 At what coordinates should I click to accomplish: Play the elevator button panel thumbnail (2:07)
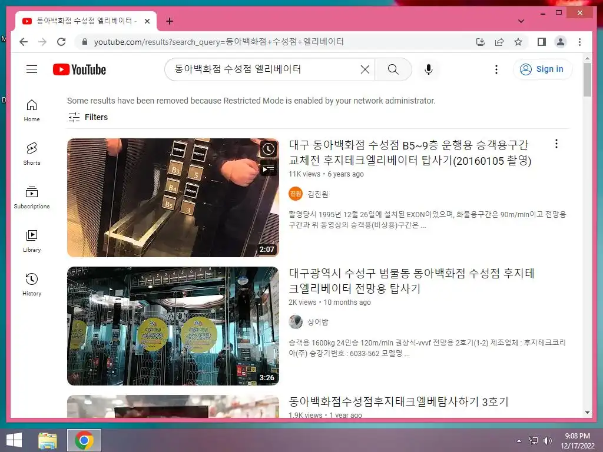(173, 198)
